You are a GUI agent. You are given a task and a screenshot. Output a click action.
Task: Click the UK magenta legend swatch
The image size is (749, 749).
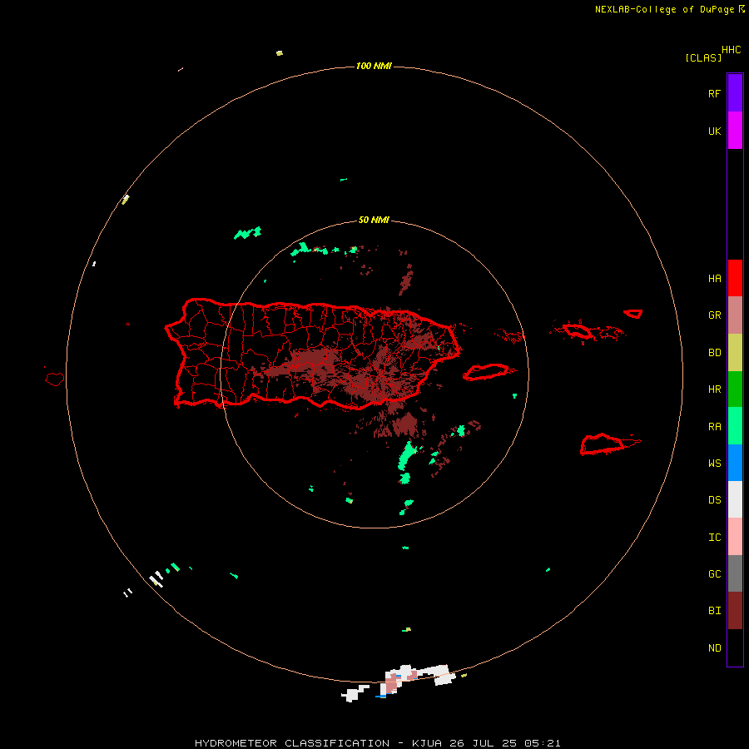coord(735,130)
